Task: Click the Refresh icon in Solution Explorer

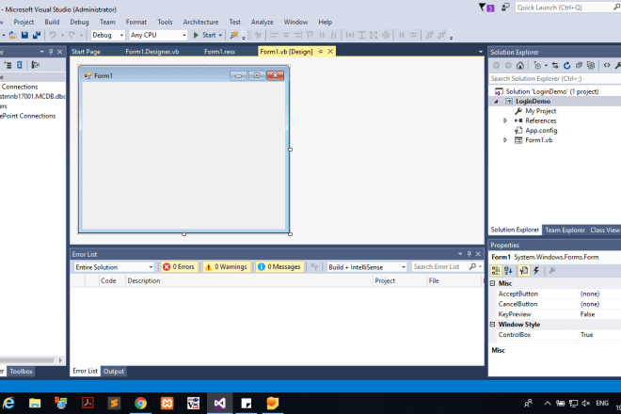Action: (x=566, y=65)
